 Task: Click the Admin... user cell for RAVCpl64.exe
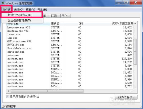pyautogui.click(x=56, y=45)
